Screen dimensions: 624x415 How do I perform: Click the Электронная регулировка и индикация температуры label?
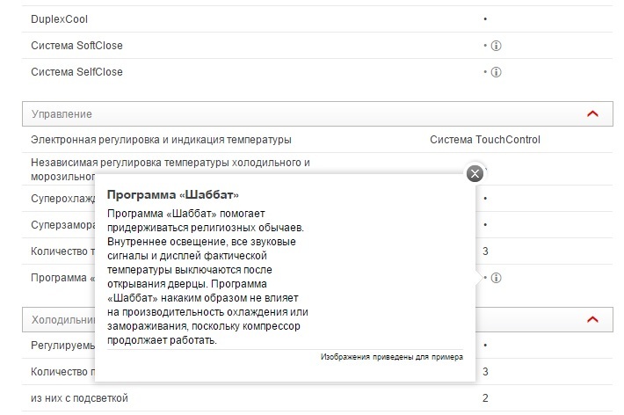coord(161,140)
